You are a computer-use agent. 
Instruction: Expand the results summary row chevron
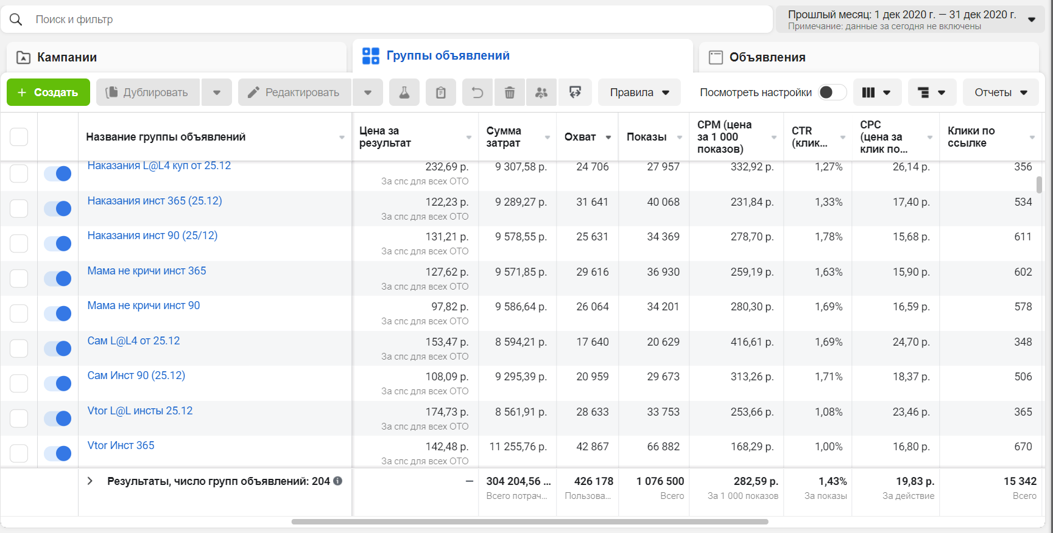click(x=90, y=481)
